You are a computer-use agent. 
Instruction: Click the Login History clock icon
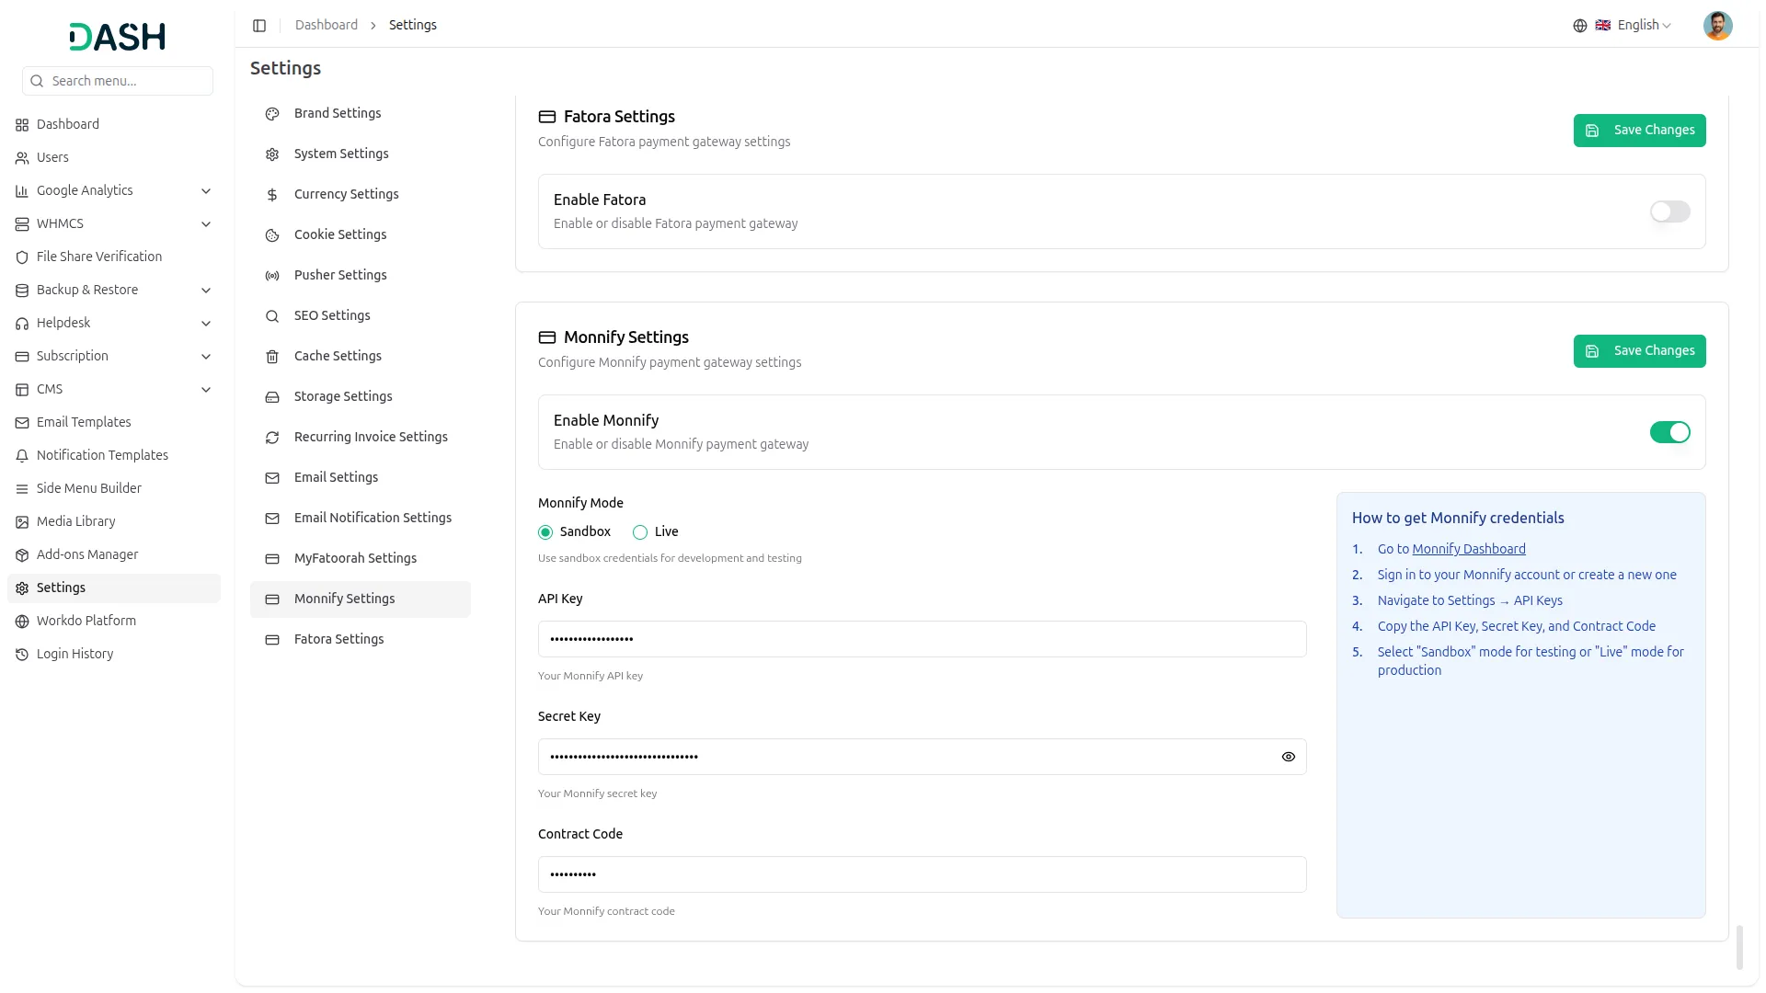22,655
